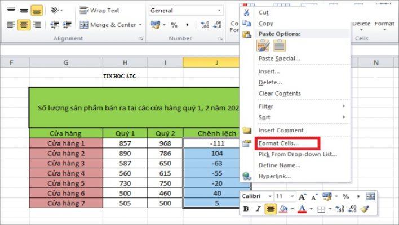Click Accounting format icon in mini toolbar
This screenshot has width=399, height=225.
(327, 196)
